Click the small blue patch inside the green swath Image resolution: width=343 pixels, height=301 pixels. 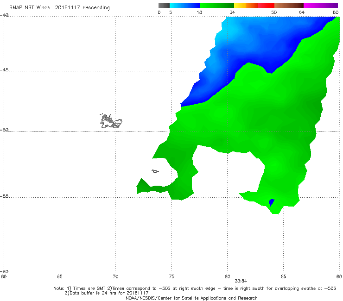coord(272,203)
